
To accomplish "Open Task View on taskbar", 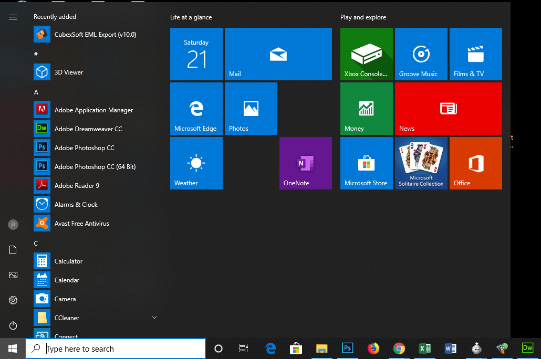I will coord(244,349).
